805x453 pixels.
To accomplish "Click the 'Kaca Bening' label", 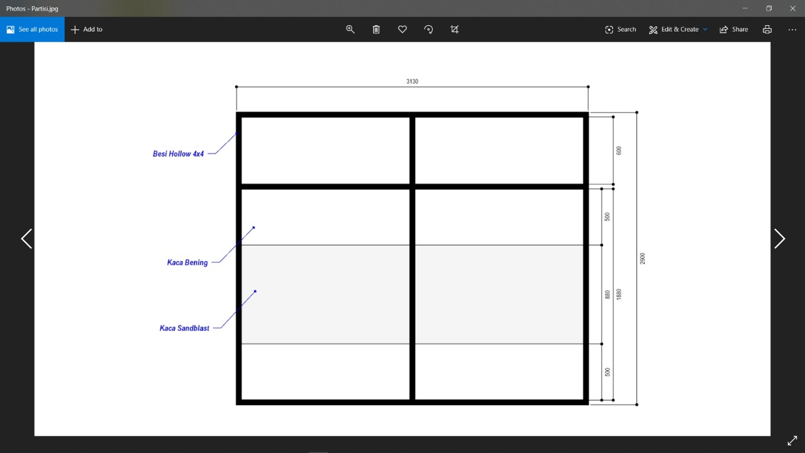I will [x=187, y=262].
